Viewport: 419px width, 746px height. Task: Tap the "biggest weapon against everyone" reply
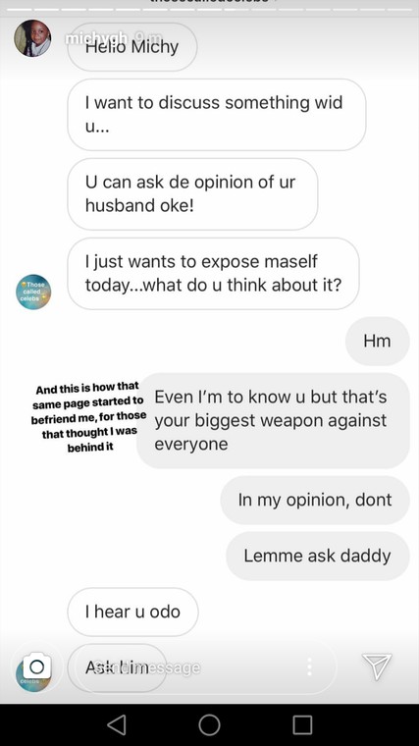pos(273,420)
